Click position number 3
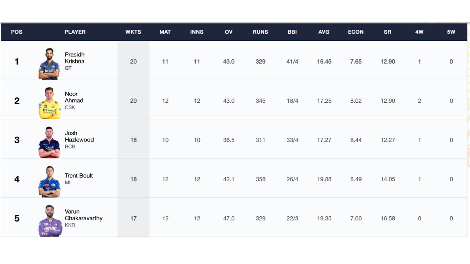The width and height of the screenshot is (470, 264). pyautogui.click(x=17, y=140)
